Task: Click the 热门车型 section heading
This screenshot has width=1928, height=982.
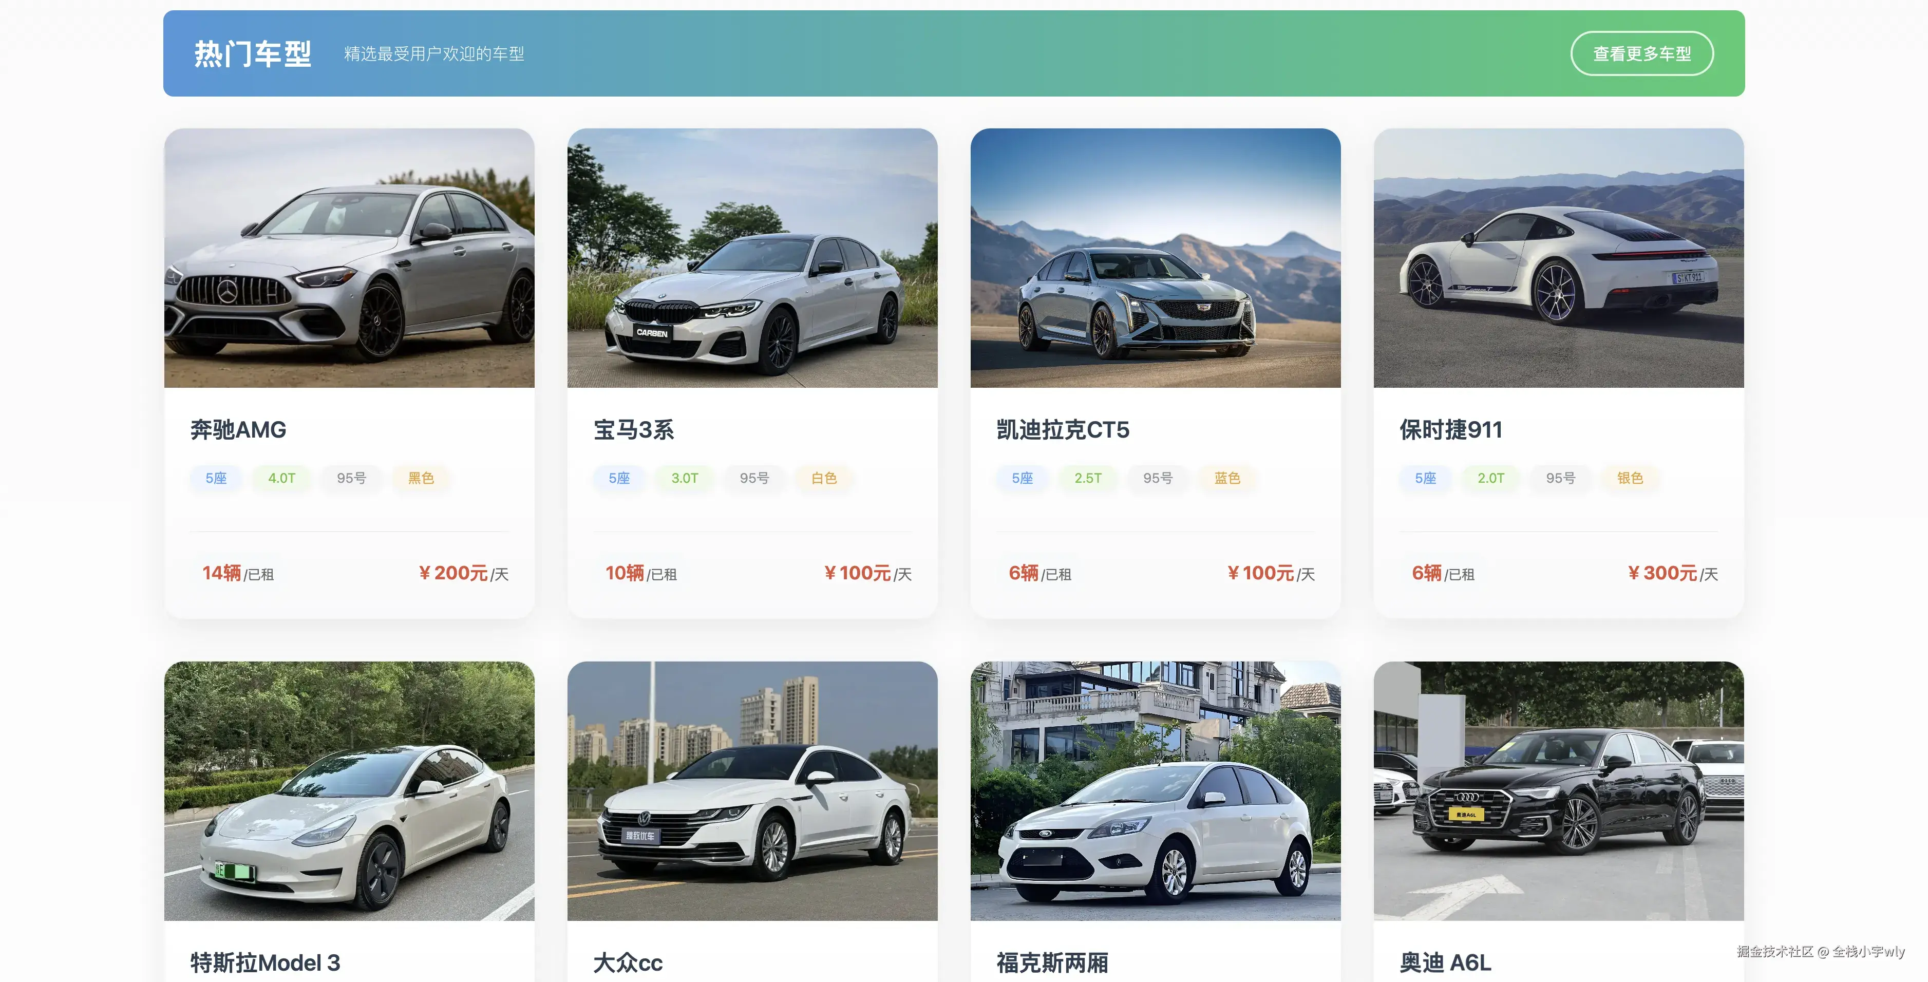Action: [x=253, y=53]
